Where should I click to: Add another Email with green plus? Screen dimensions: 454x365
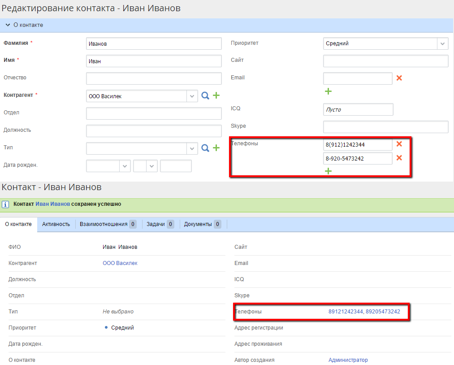328,91
